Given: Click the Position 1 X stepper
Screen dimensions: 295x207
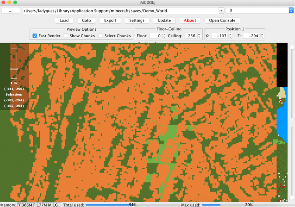Looking at the screenshot, I should click(x=230, y=36).
